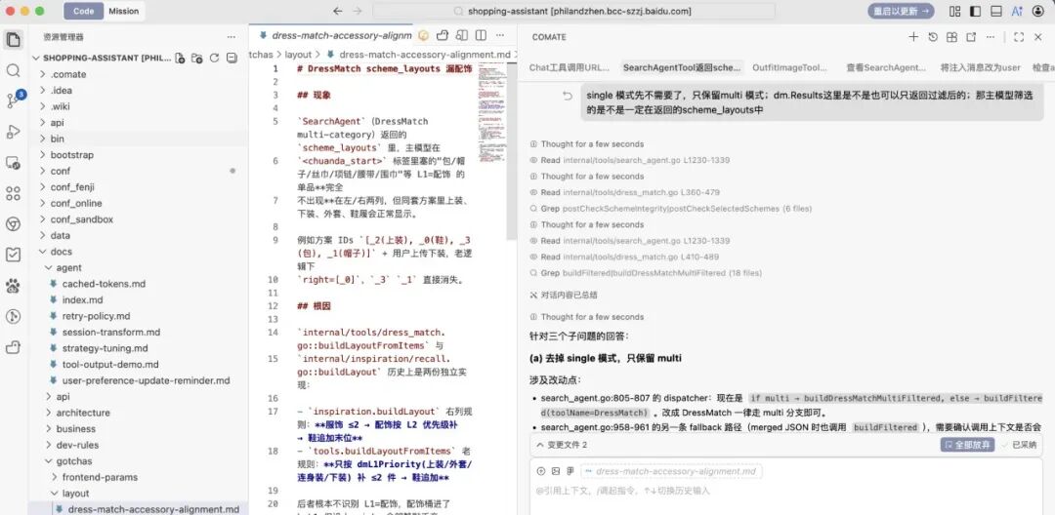This screenshot has width=1055, height=515.
Task: Click 已采纳 accepted button
Action: (1019, 445)
